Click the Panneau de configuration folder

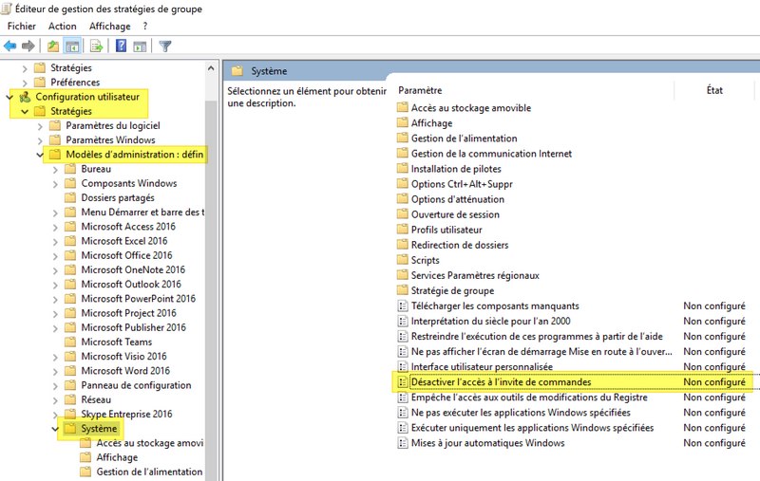click(136, 385)
